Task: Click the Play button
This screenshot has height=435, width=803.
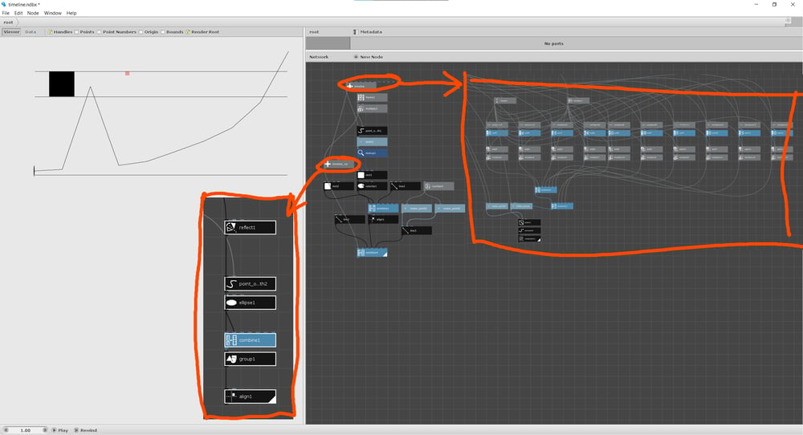Action: [60, 430]
